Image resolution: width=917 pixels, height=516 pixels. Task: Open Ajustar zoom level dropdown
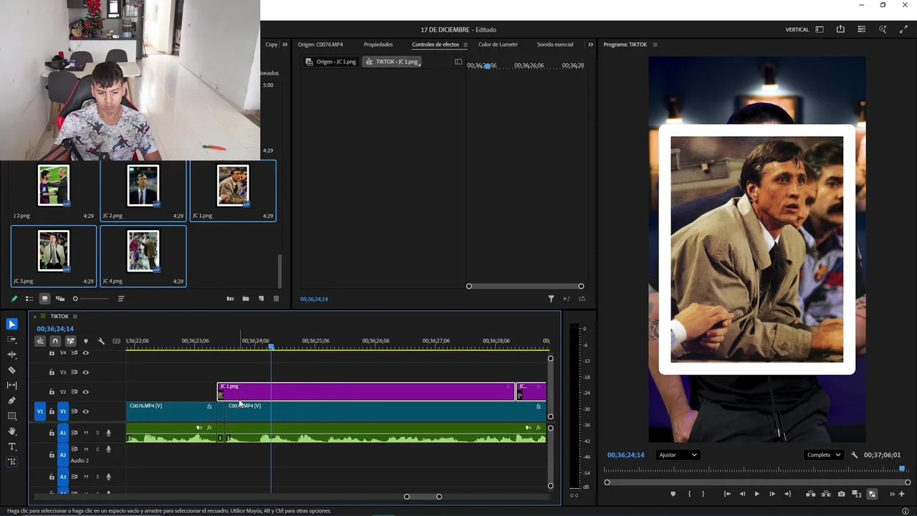click(678, 455)
